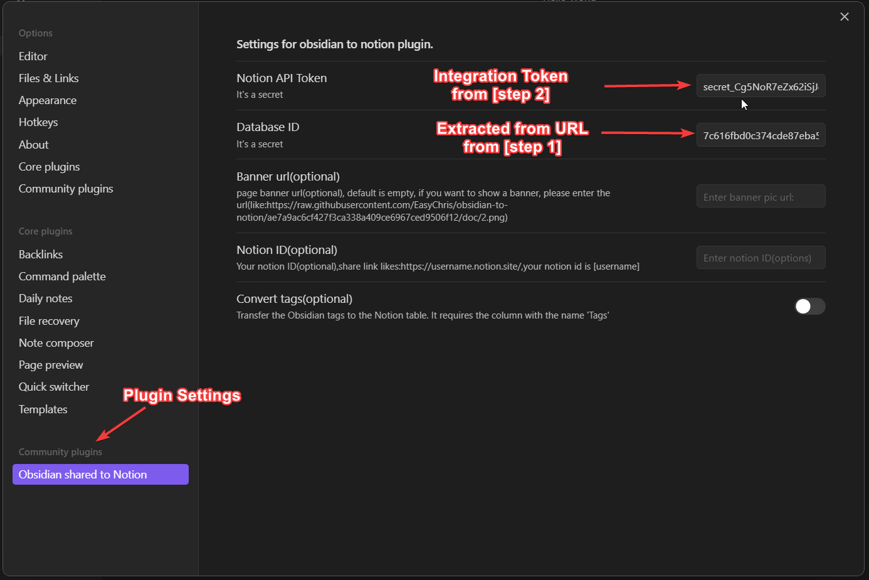Focus the notion ID options field
The height and width of the screenshot is (580, 869).
(x=760, y=258)
